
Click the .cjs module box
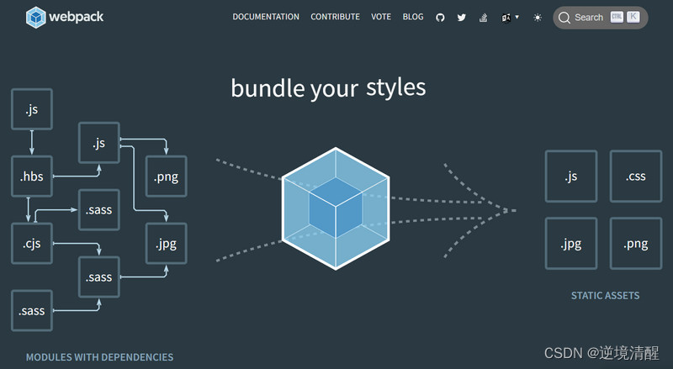32,243
